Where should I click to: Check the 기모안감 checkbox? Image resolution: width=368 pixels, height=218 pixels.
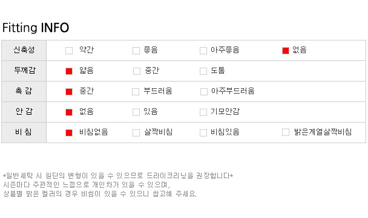(203, 112)
